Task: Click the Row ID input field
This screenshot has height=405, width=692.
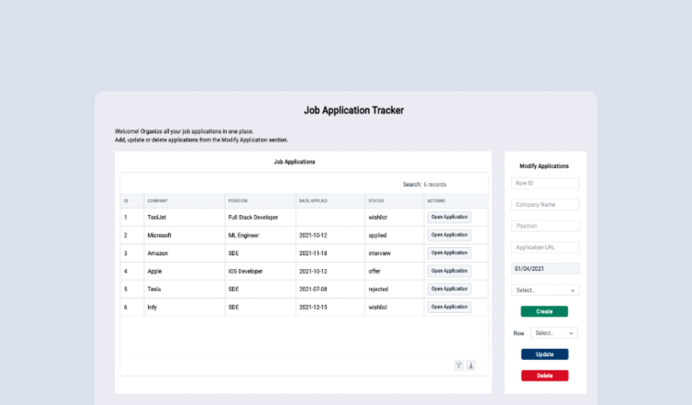Action: (x=545, y=183)
